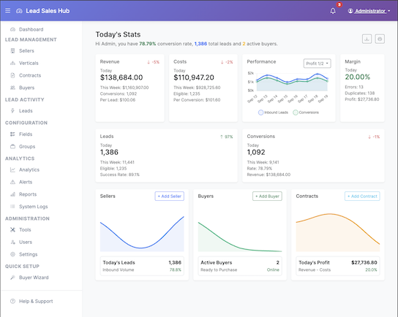This screenshot has width=398, height=317.
Task: Click the Add Buyer button
Action: pos(267,196)
